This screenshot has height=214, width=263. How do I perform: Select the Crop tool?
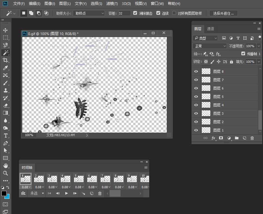5,60
